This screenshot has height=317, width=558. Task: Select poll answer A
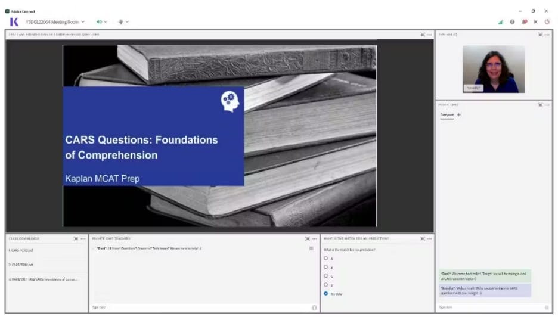point(325,258)
